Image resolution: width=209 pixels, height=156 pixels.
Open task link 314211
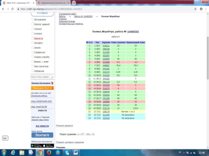pyautogui.click(x=106, y=46)
